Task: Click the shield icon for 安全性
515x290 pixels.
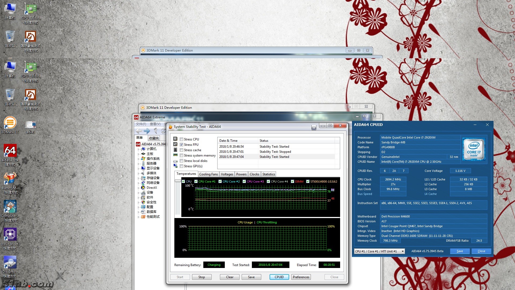Action: click(143, 202)
